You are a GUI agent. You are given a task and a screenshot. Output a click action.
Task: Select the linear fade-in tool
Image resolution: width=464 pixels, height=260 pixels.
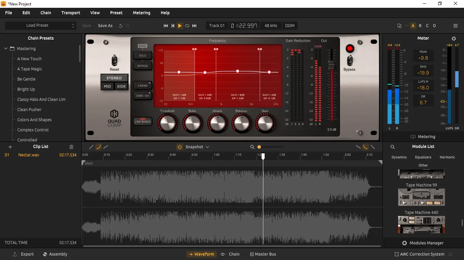[x=91, y=147]
